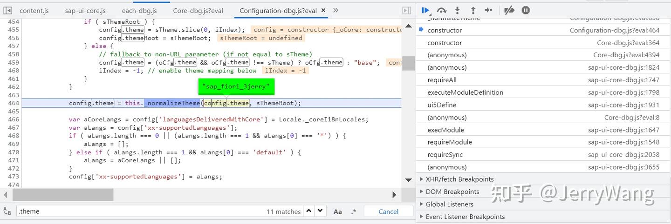Select (anonymous) frame at Core-dbg.js?eval:8
The height and width of the screenshot is (224, 671).
pos(543,118)
